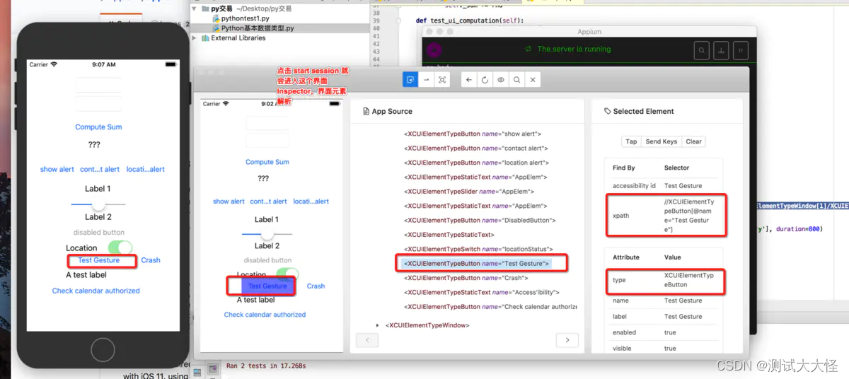The height and width of the screenshot is (379, 849).
Task: Expand the External Libraries tree node
Action: 195,38
